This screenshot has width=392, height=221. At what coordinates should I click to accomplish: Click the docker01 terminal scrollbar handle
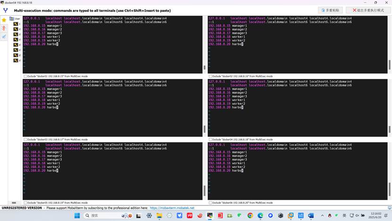[x=205, y=68]
